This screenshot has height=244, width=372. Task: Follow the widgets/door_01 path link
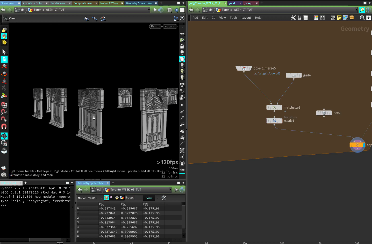(267, 73)
